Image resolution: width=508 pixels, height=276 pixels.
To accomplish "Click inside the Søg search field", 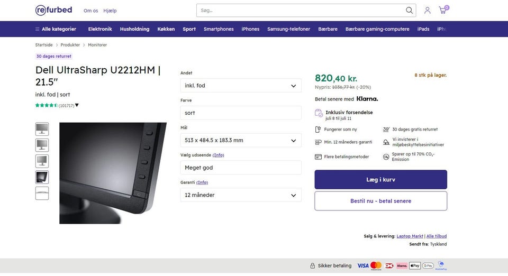I will (x=301, y=11).
